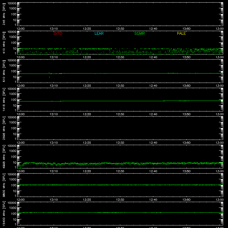The height and width of the screenshot is (228, 228).
Task: Click the 13:00 label of the 245 MHz plot
Action: pos(219,29)
